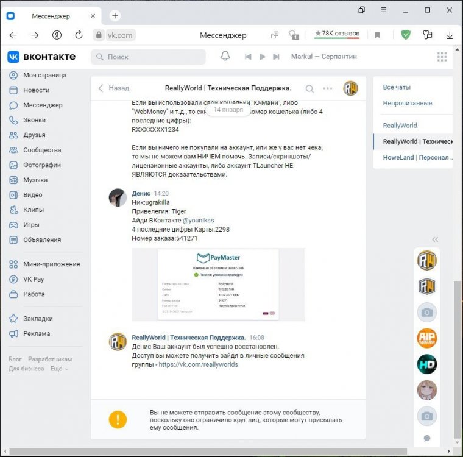Open Реклама section
This screenshot has height=457, width=463.
coord(29,333)
